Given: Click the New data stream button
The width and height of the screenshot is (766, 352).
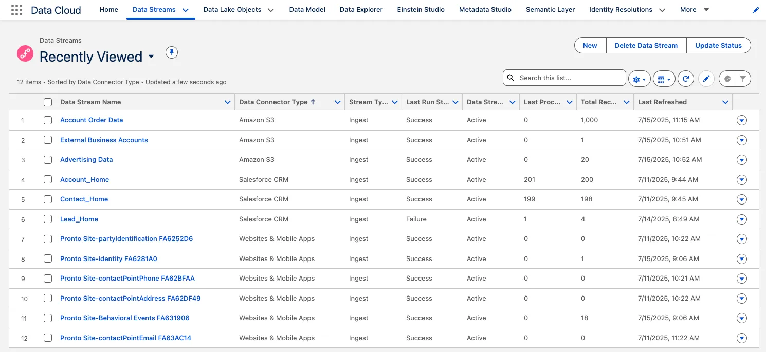Looking at the screenshot, I should [590, 45].
